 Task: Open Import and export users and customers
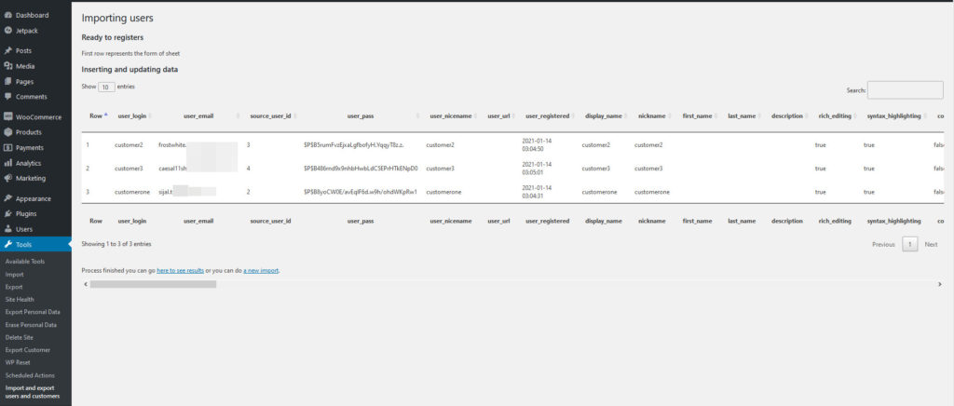coord(33,392)
